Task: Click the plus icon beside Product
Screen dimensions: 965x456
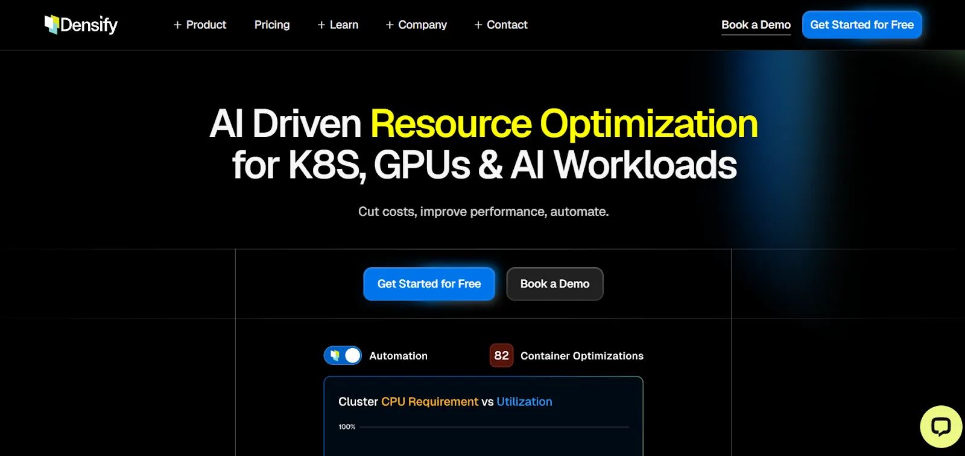Action: (177, 25)
